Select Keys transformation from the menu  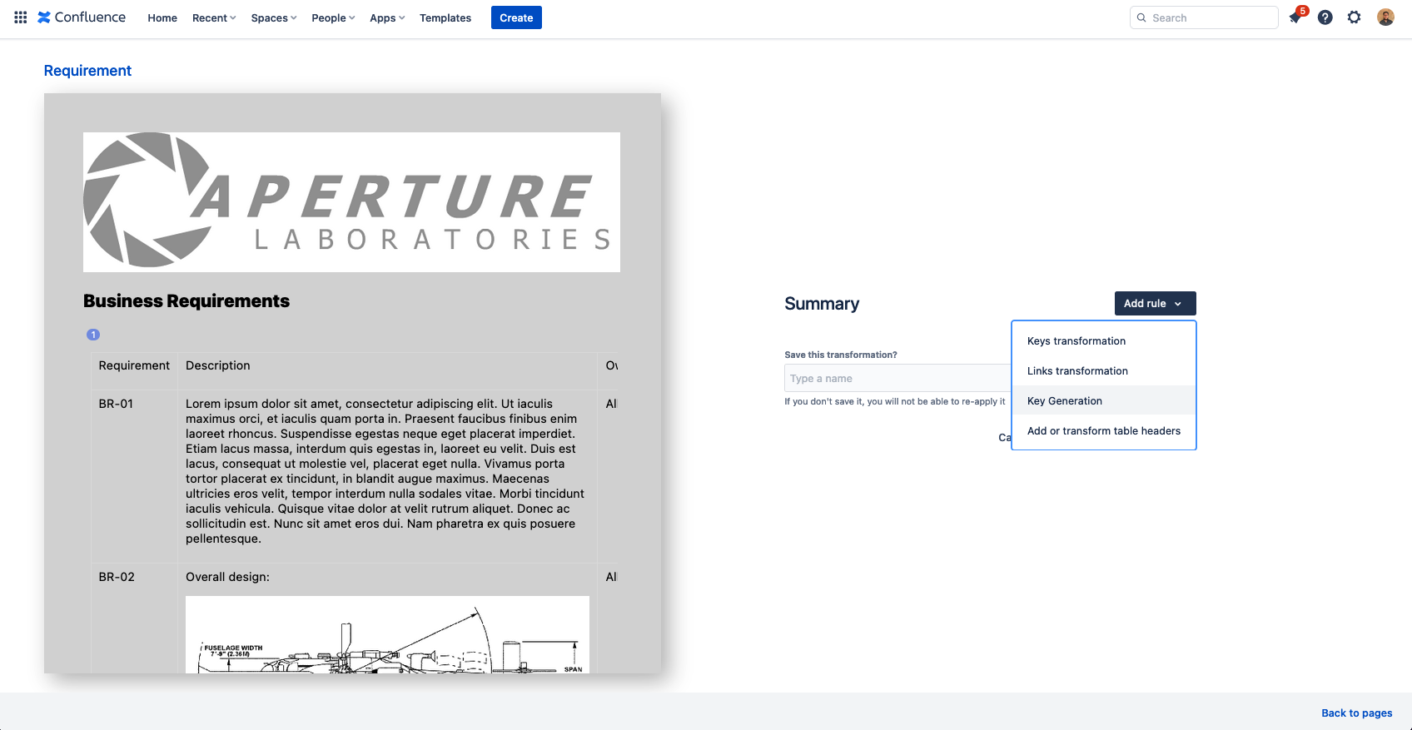[x=1076, y=341]
